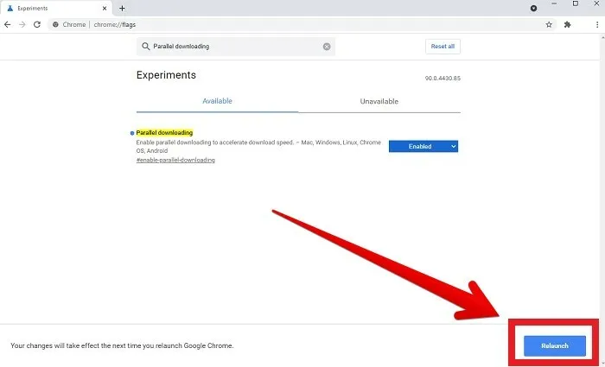Open a new tab with plus button

click(x=122, y=8)
